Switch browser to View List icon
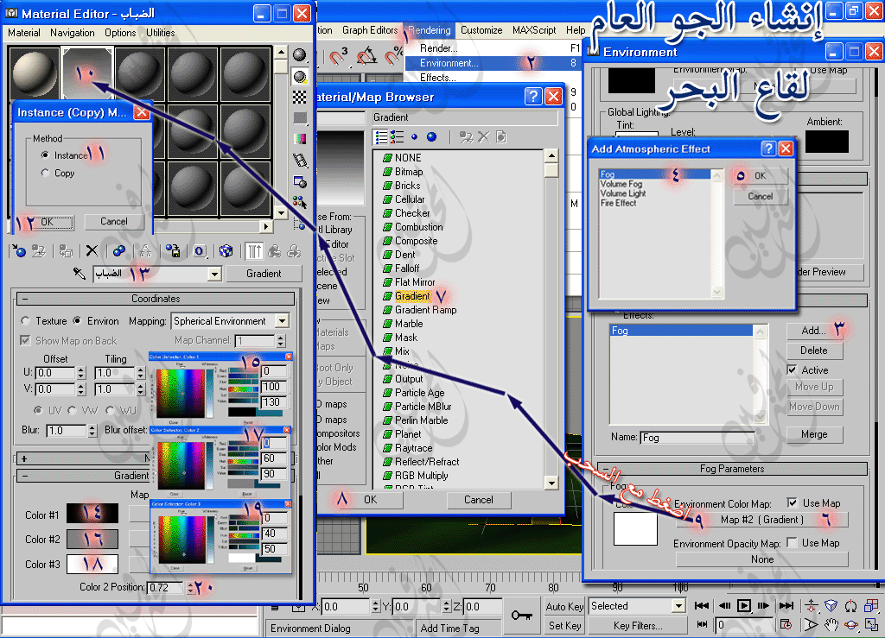 pos(382,137)
